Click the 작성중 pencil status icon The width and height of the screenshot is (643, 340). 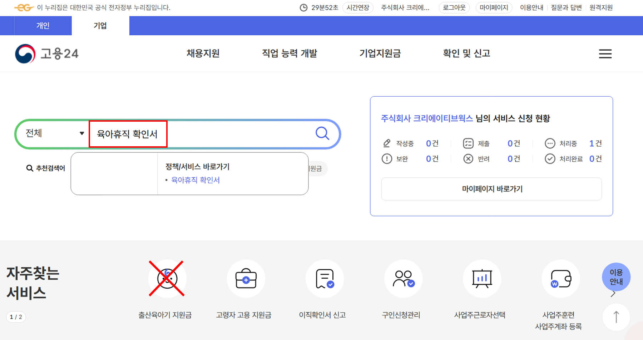[387, 143]
